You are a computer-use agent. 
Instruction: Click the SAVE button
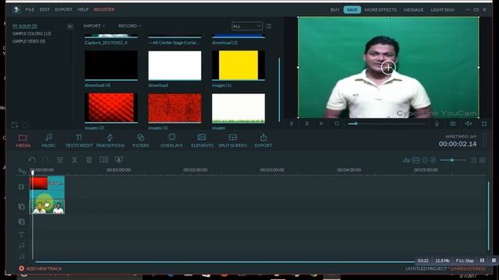point(352,10)
